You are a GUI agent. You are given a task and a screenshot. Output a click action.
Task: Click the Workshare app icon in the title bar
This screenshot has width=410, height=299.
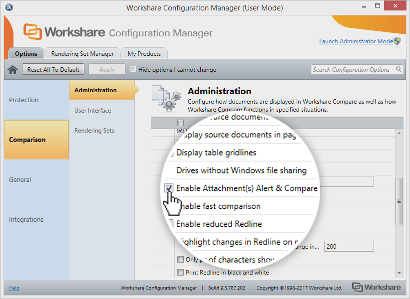click(9, 7)
